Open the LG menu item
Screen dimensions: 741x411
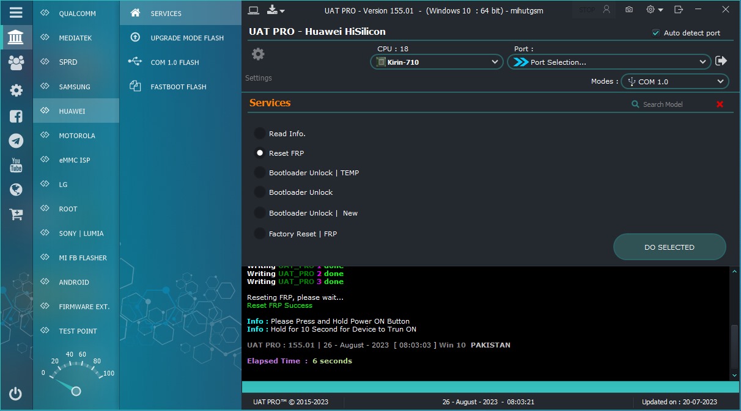pos(76,184)
